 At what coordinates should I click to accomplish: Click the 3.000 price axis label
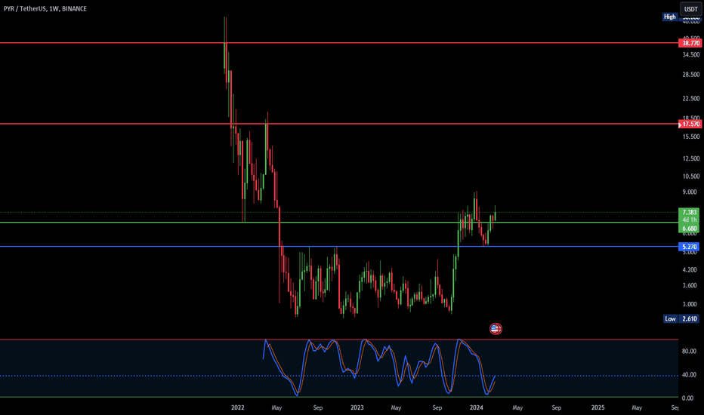(x=689, y=304)
